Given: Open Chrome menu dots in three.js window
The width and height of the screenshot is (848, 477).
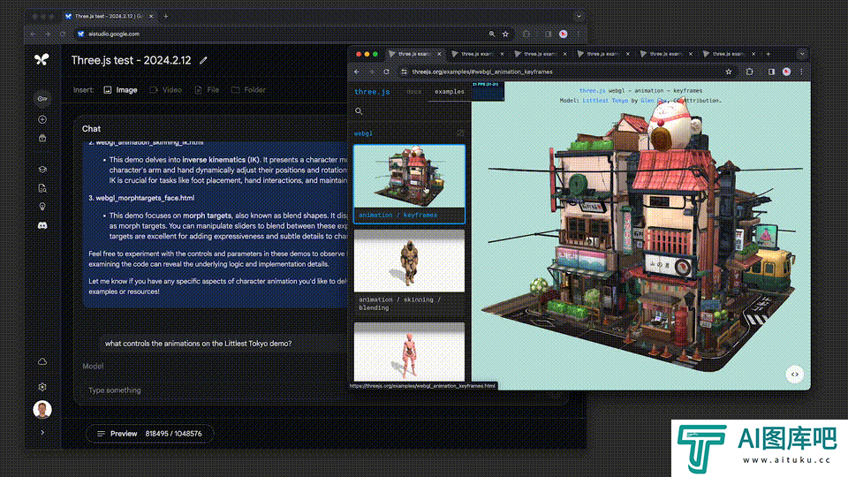Looking at the screenshot, I should pyautogui.click(x=801, y=72).
